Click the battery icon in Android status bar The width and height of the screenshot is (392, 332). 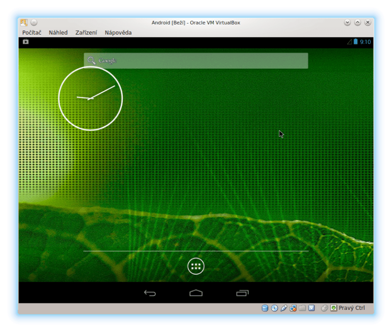pyautogui.click(x=356, y=41)
